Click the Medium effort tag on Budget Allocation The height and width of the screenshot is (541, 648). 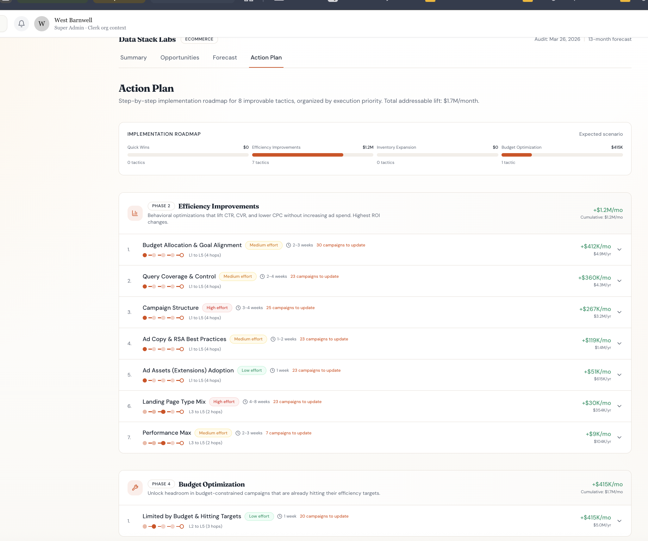tap(264, 245)
